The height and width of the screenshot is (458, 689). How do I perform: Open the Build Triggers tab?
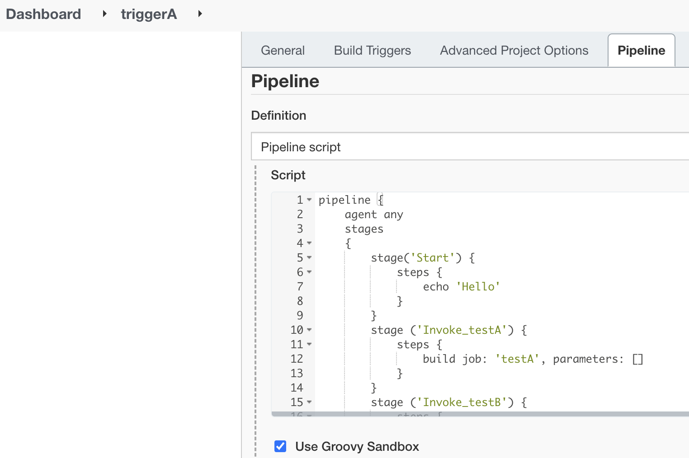click(x=372, y=51)
